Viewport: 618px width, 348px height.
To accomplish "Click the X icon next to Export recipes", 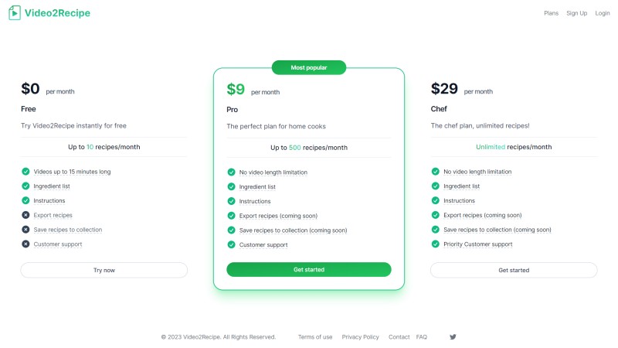I will coord(25,215).
